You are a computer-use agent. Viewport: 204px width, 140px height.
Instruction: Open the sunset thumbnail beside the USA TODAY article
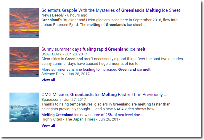(24, 62)
